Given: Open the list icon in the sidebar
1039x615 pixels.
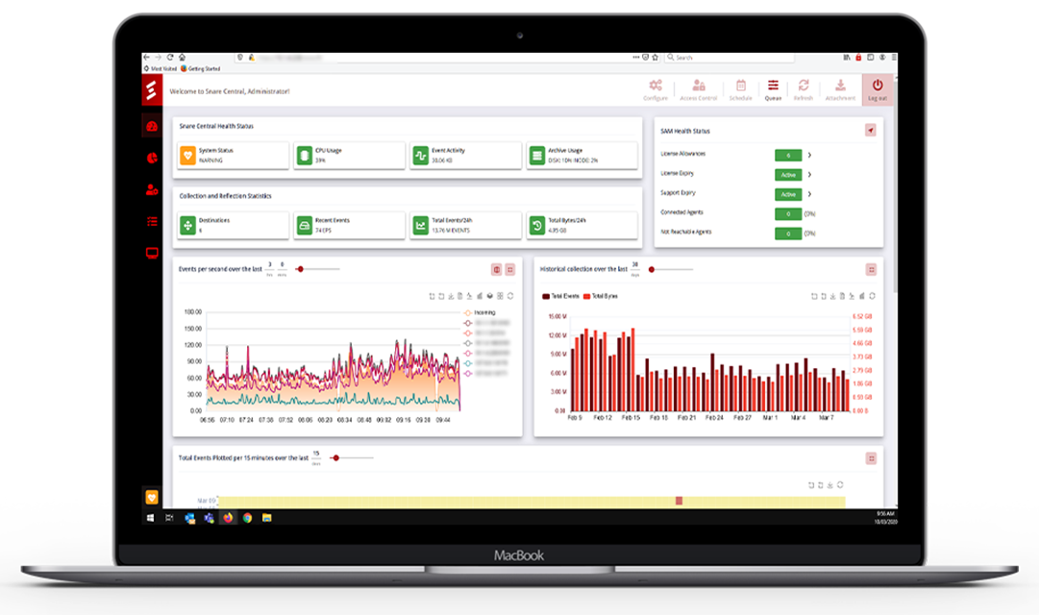Looking at the screenshot, I should pyautogui.click(x=152, y=221).
